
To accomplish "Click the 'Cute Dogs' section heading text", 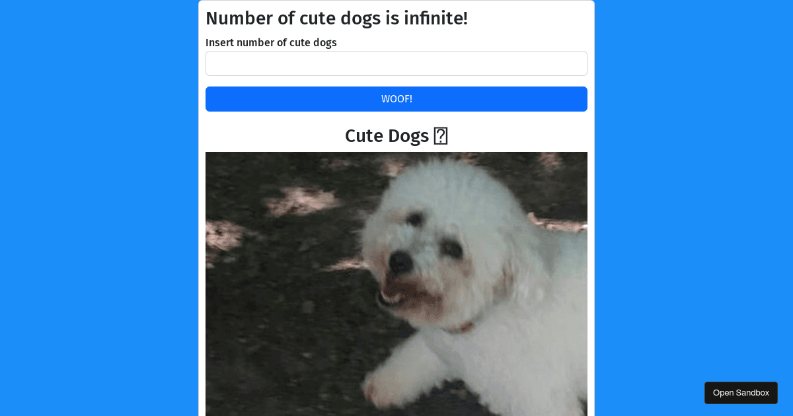I will click(x=387, y=136).
